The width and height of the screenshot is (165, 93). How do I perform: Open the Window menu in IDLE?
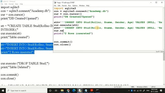82,6
